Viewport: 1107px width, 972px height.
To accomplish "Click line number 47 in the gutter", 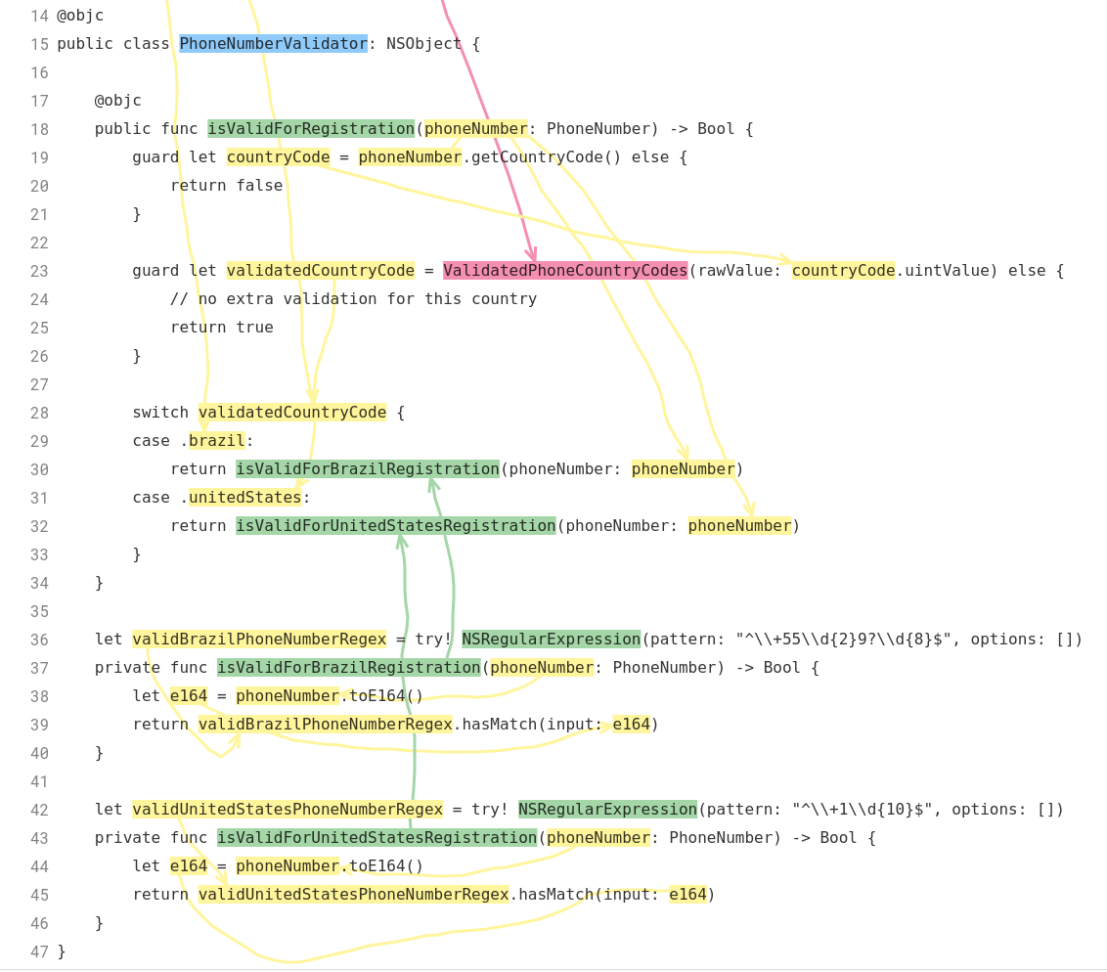I will point(39,951).
